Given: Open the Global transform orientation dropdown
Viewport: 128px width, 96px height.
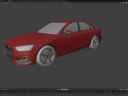Looking at the screenshot, I should click(x=58, y=3).
